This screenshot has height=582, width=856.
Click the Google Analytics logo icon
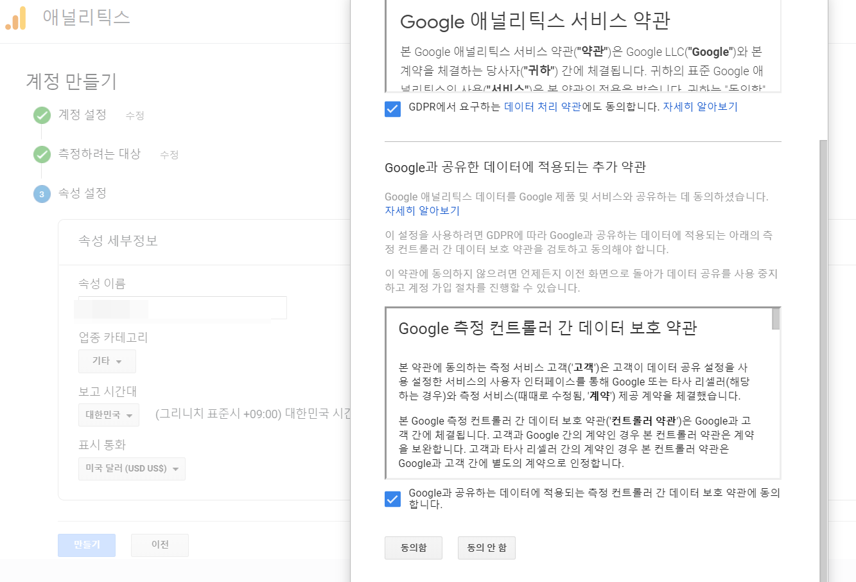[15, 18]
